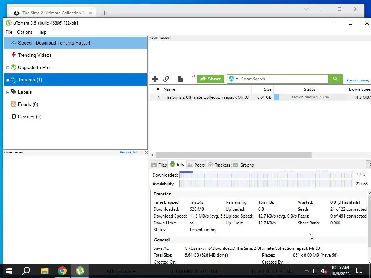Image resolution: width=371 pixels, height=278 pixels.
Task: Expand the Labels node
Action: (x=8, y=92)
